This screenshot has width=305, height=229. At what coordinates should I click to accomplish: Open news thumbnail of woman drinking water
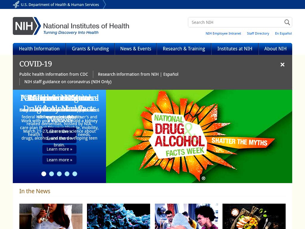(x=51, y=216)
